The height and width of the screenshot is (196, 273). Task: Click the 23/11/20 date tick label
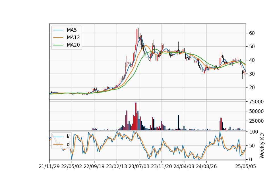click(162, 166)
